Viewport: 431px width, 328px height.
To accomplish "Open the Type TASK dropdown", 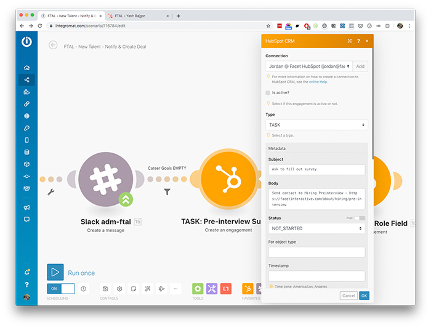I will click(316, 125).
